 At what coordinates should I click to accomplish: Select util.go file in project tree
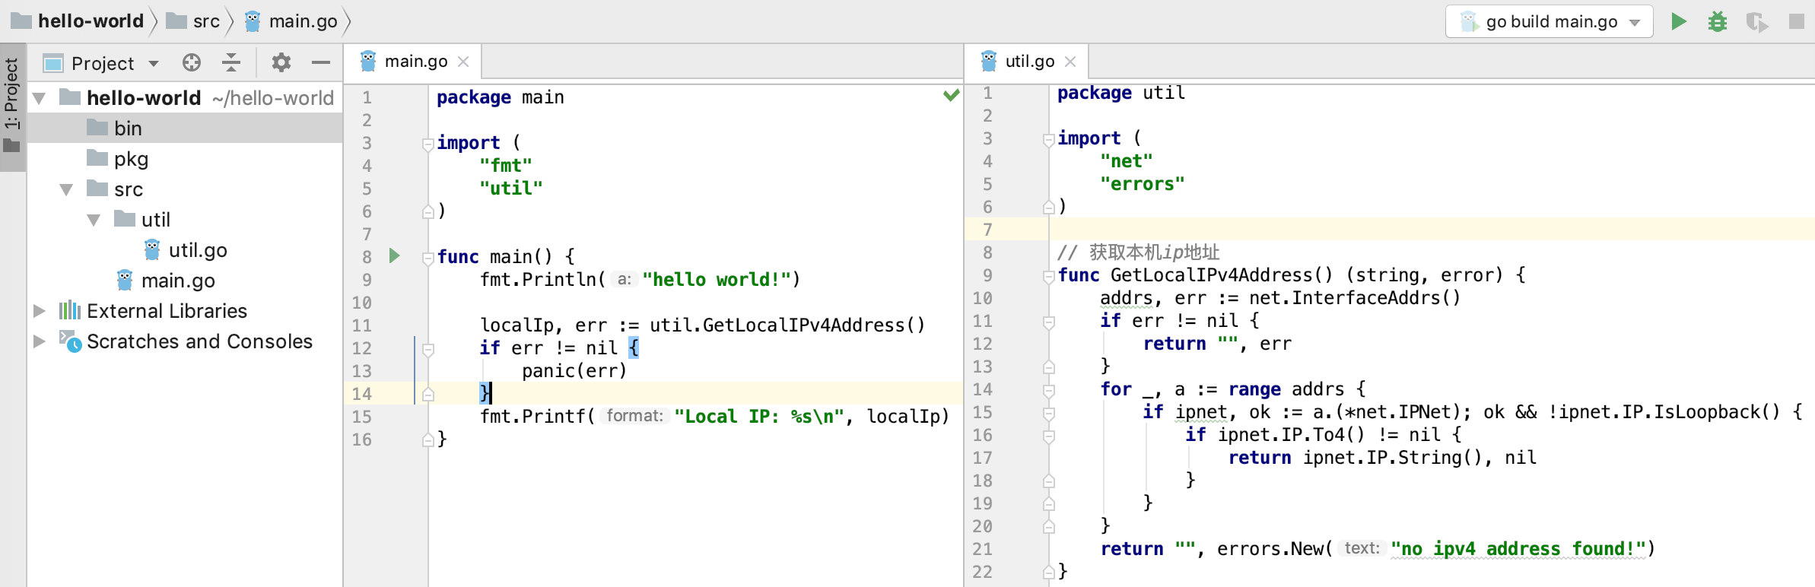[x=198, y=250]
